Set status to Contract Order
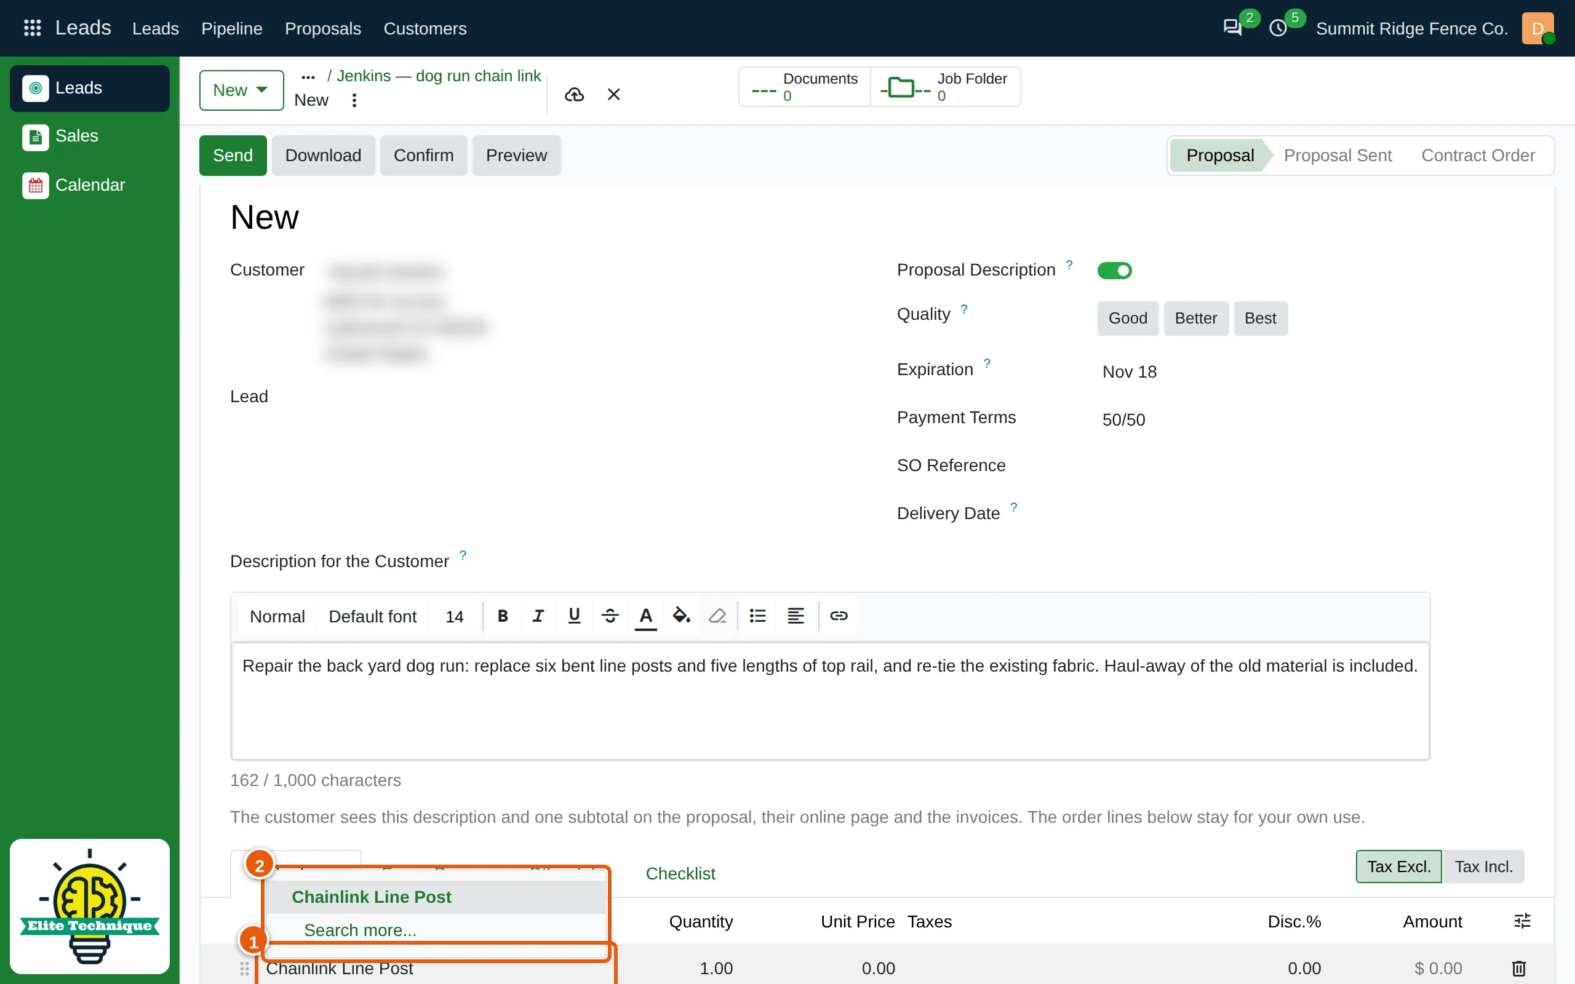Image resolution: width=1575 pixels, height=984 pixels. (1477, 156)
